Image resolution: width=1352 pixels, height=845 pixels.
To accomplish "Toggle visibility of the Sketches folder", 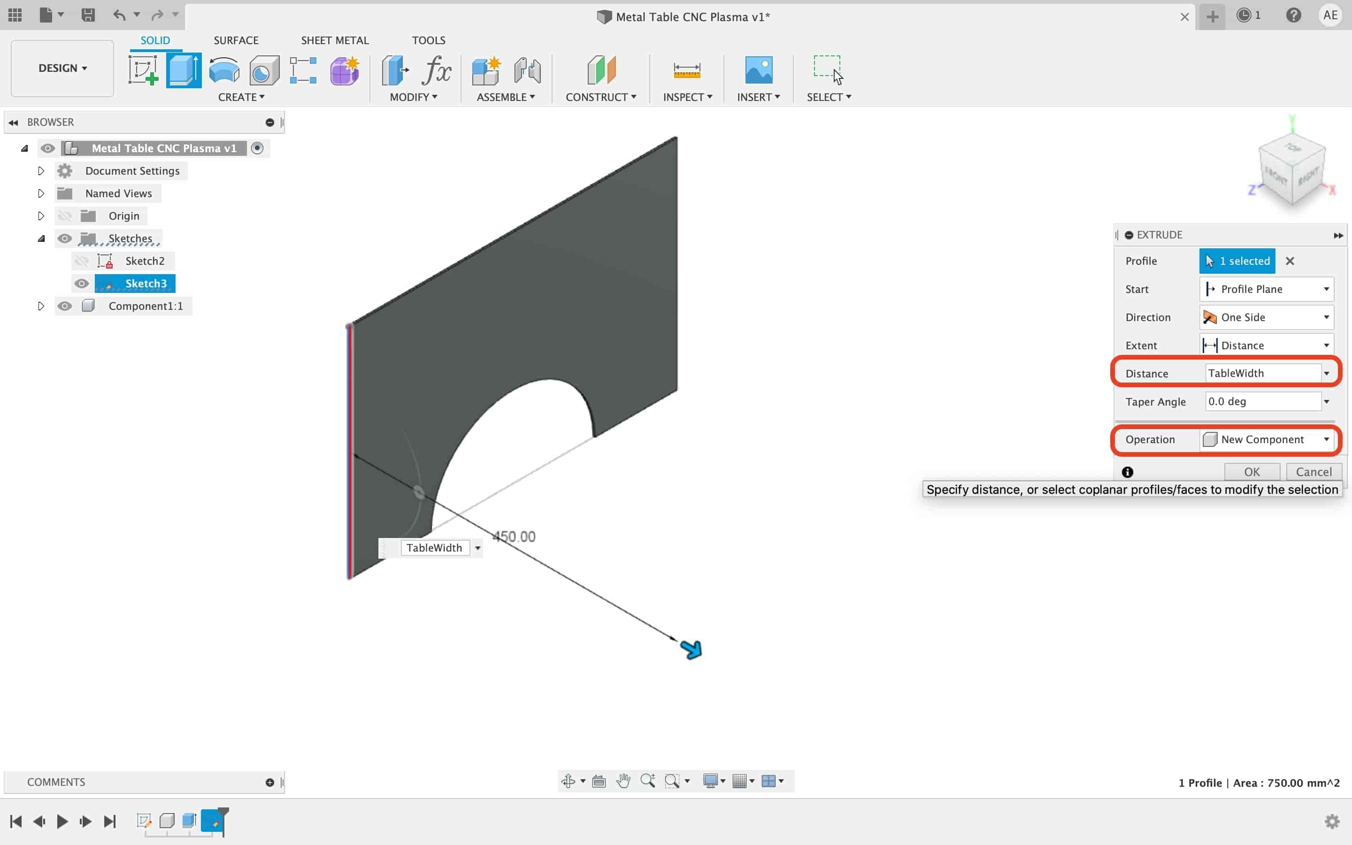I will pyautogui.click(x=65, y=238).
